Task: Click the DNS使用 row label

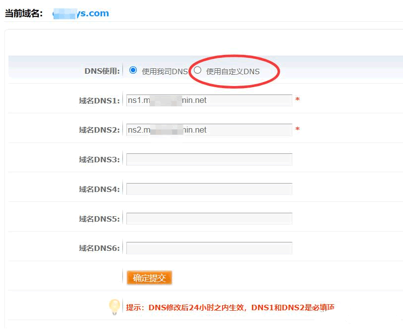Action: click(102, 71)
